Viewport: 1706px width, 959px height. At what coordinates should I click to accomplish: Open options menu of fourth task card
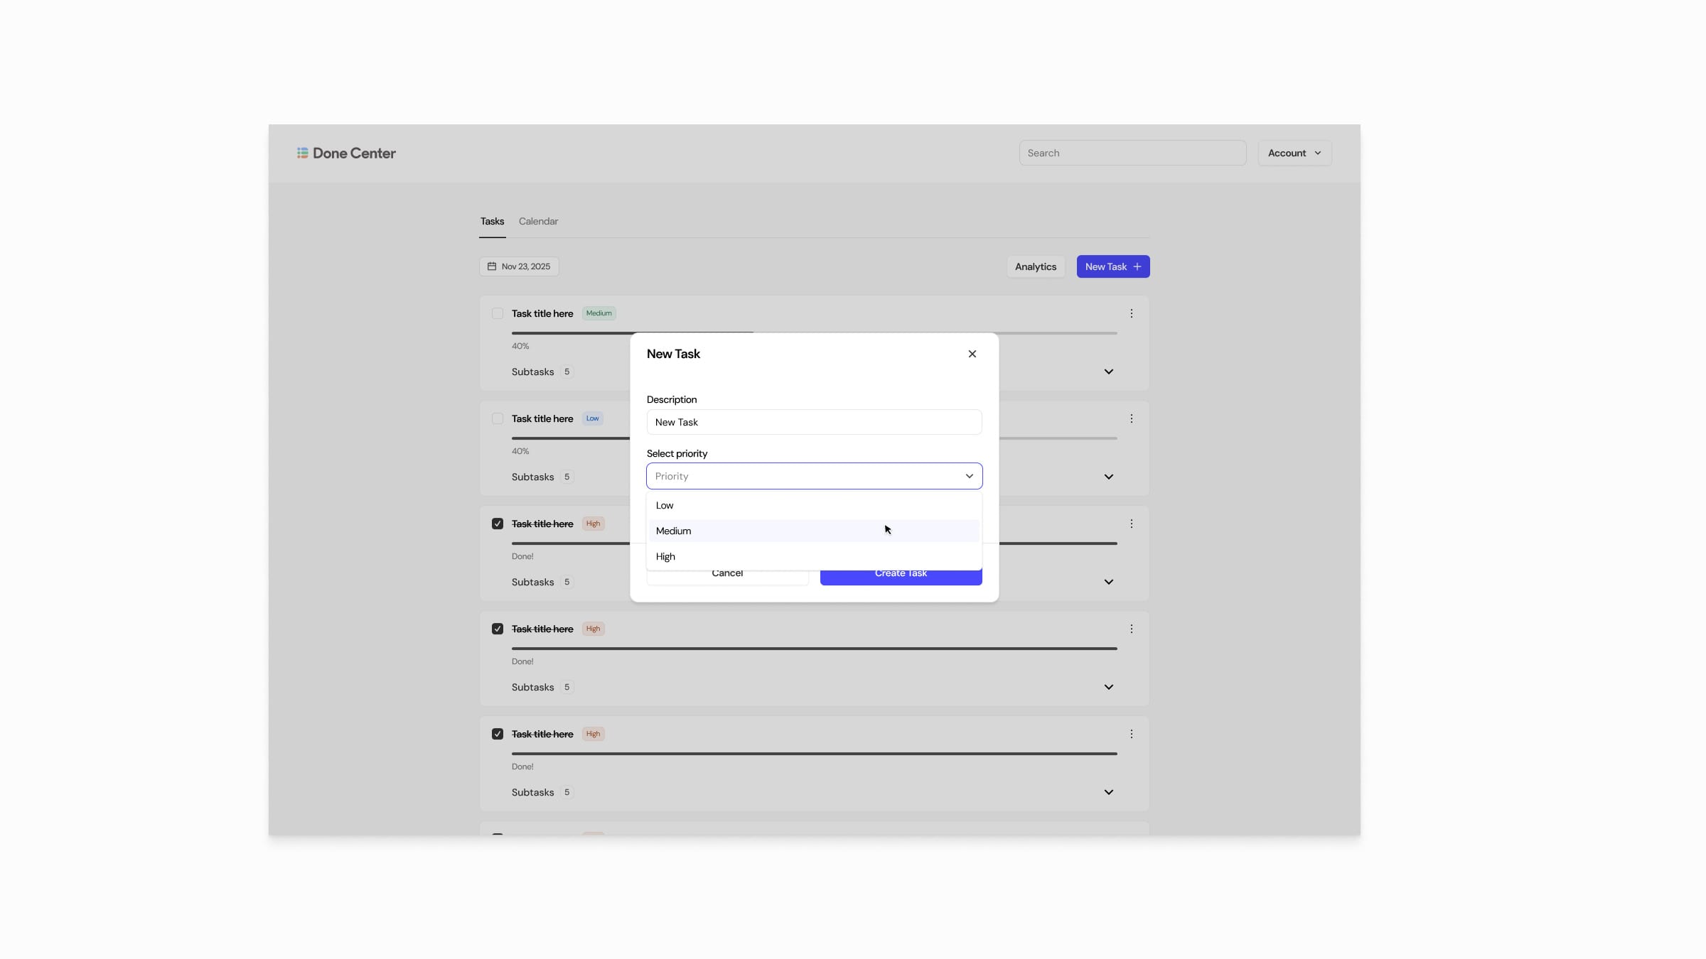coord(1131,629)
